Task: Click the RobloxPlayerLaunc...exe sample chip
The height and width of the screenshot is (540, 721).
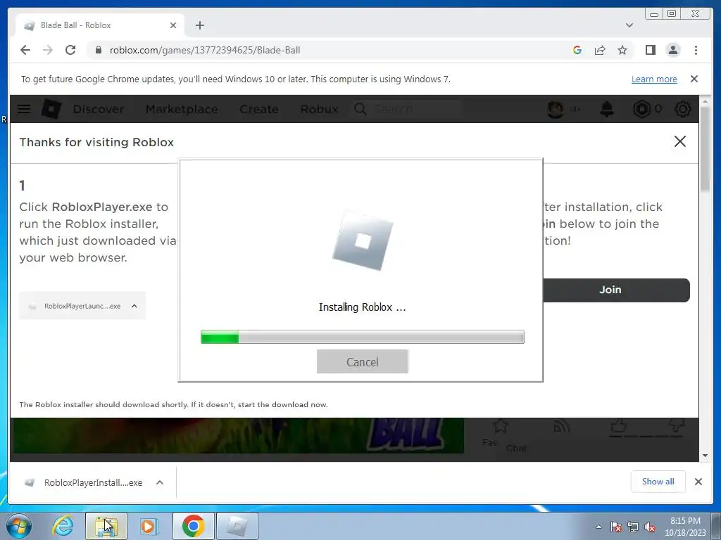Action: click(x=82, y=306)
